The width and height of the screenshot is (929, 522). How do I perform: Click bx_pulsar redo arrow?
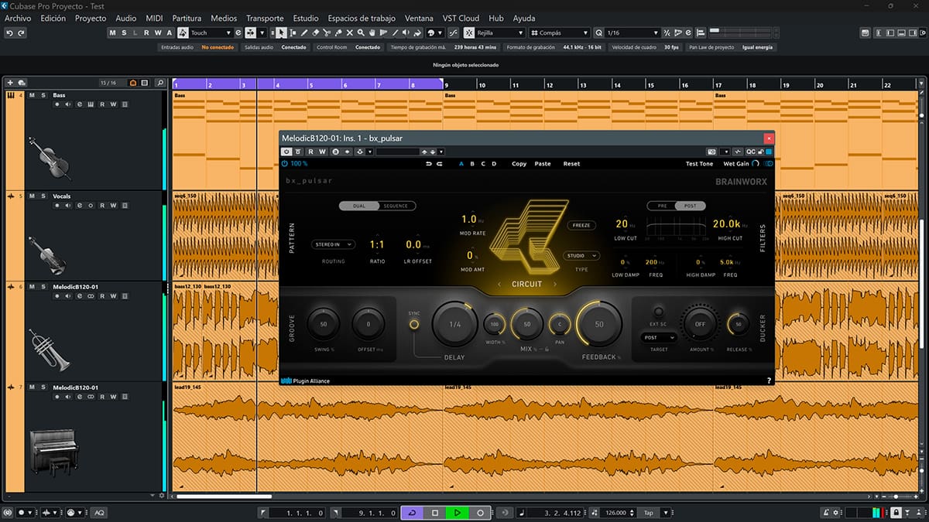tap(440, 164)
